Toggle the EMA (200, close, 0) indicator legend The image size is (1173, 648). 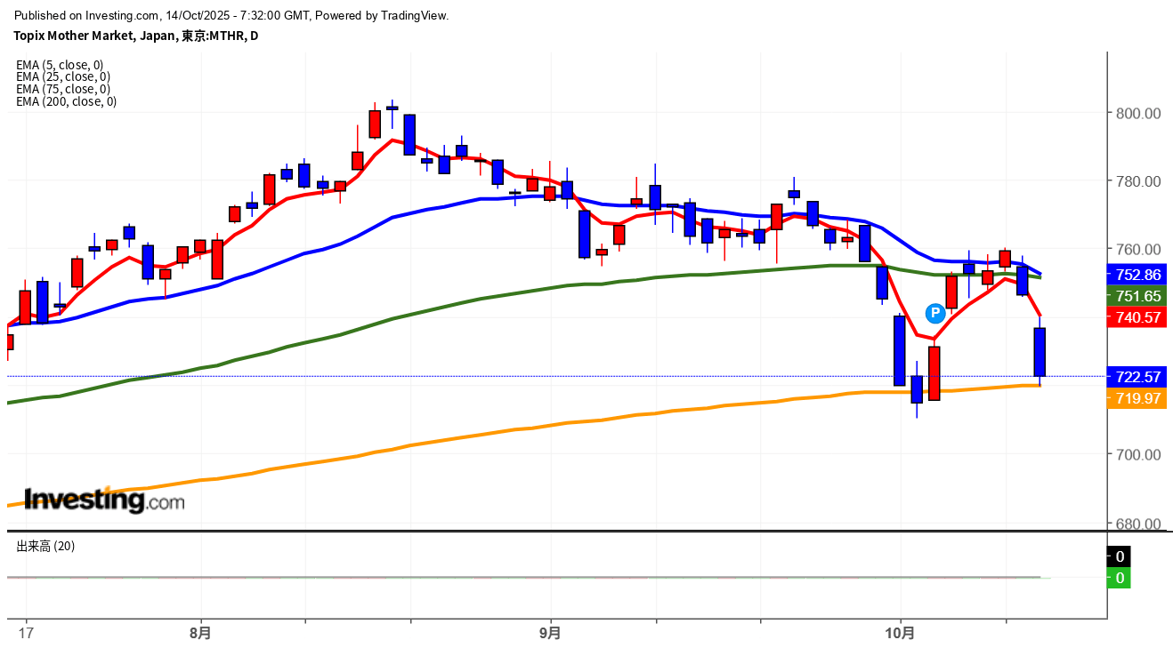click(66, 101)
